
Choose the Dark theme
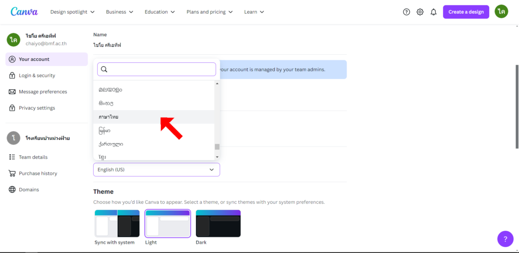click(218, 224)
